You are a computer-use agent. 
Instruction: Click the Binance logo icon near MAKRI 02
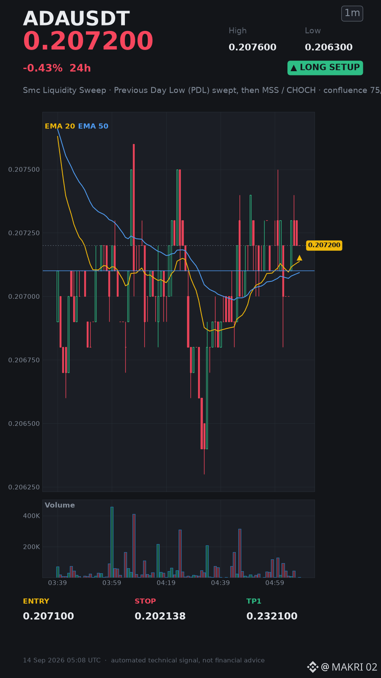[312, 667]
